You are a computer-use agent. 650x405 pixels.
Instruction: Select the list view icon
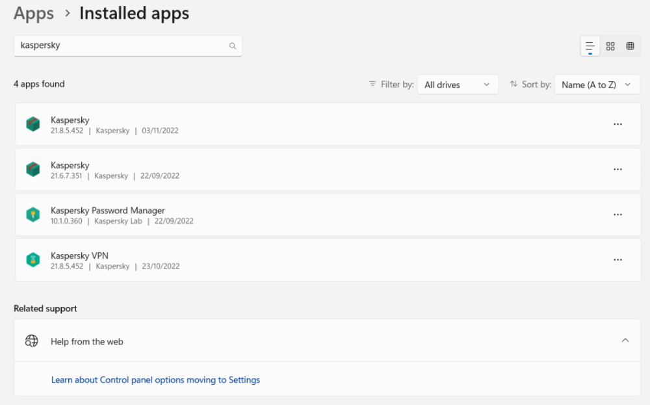coord(590,46)
